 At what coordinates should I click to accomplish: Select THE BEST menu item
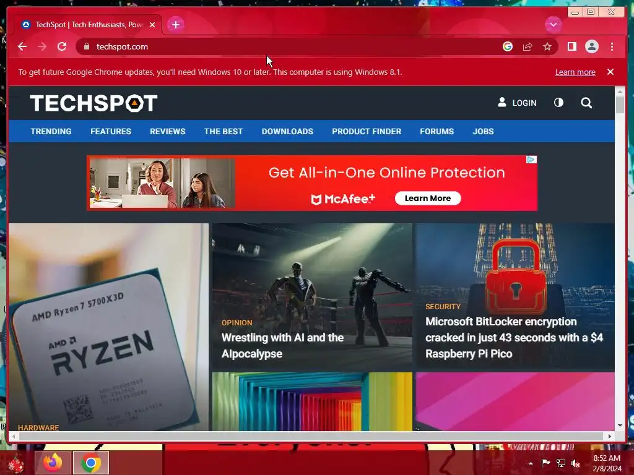(223, 131)
